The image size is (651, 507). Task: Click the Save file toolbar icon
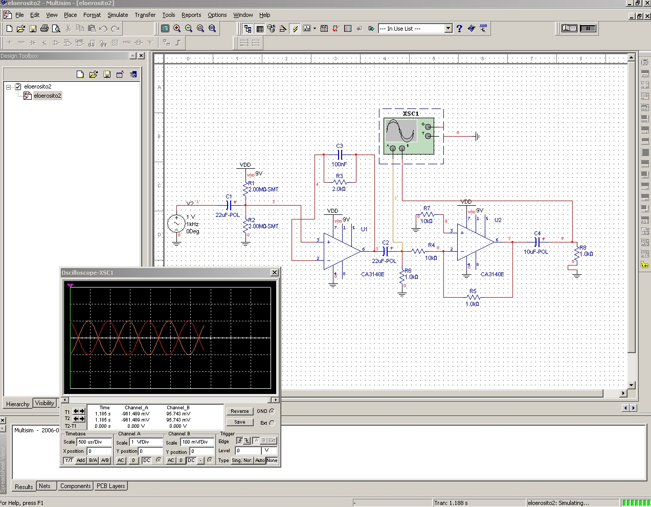(33, 29)
